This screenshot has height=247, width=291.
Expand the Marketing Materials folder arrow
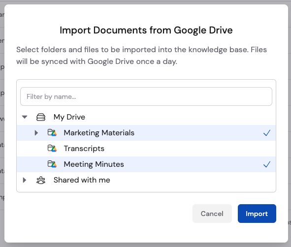[36, 133]
